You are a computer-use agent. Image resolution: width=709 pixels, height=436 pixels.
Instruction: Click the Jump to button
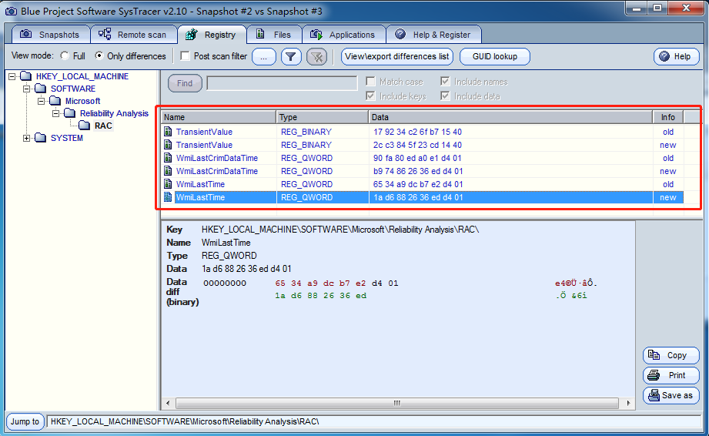[25, 421]
